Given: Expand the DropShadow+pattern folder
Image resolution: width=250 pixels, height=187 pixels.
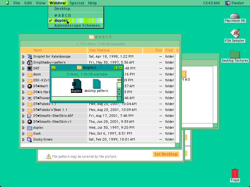Looking at the screenshot, I should (x=23, y=63).
